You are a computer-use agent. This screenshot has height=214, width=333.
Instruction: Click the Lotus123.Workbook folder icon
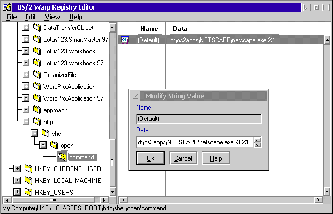(x=36, y=51)
